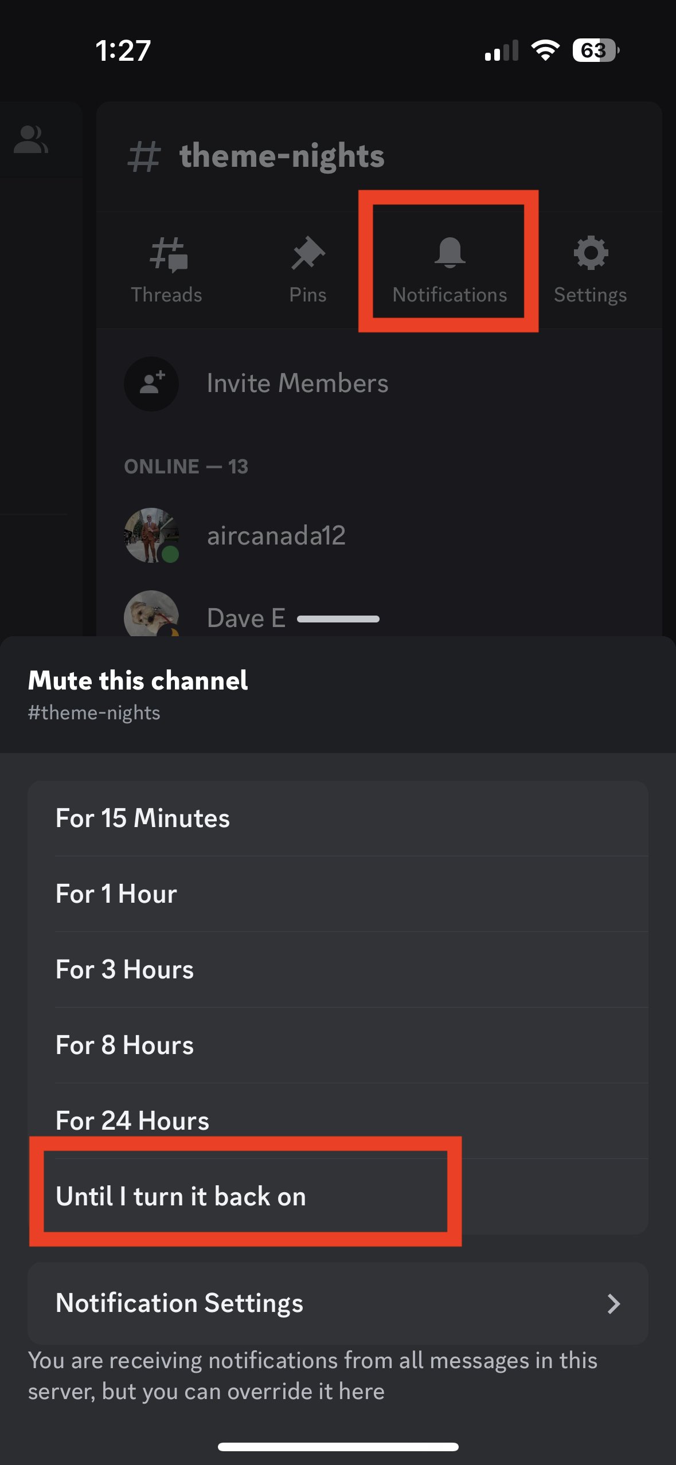Open the Threads icon
Screen dimensions: 676x1465
(x=168, y=253)
